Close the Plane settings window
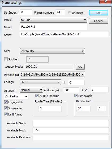The height and width of the screenshot is (149, 112). [105, 2]
